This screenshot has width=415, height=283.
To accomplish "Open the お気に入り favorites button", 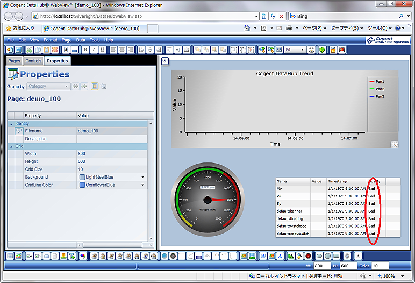I will click(20, 28).
